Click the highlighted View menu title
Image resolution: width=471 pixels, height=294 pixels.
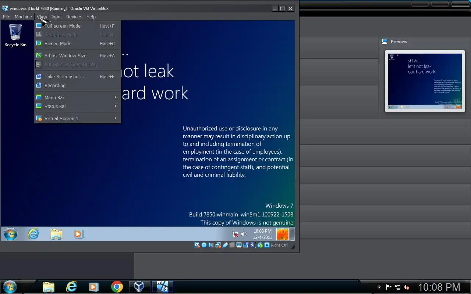pos(42,17)
